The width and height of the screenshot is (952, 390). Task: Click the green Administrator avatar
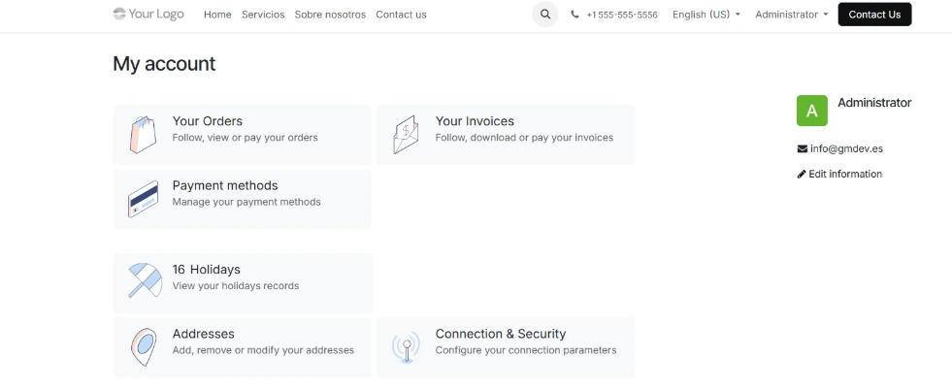[x=812, y=111]
